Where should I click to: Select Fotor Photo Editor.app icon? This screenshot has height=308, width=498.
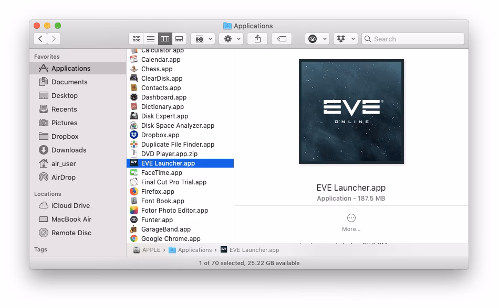pyautogui.click(x=134, y=210)
